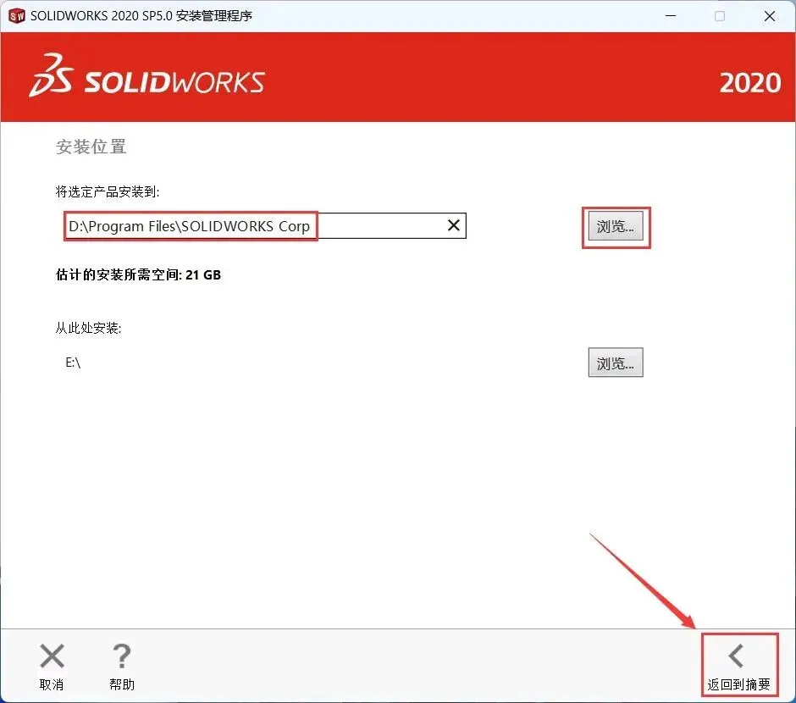Click the 3DS SOLIDWORKS logo in banner
This screenshot has height=703, width=796.
coord(147,76)
